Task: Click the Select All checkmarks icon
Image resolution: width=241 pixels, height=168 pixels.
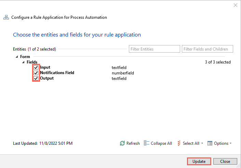Action: pos(179,143)
